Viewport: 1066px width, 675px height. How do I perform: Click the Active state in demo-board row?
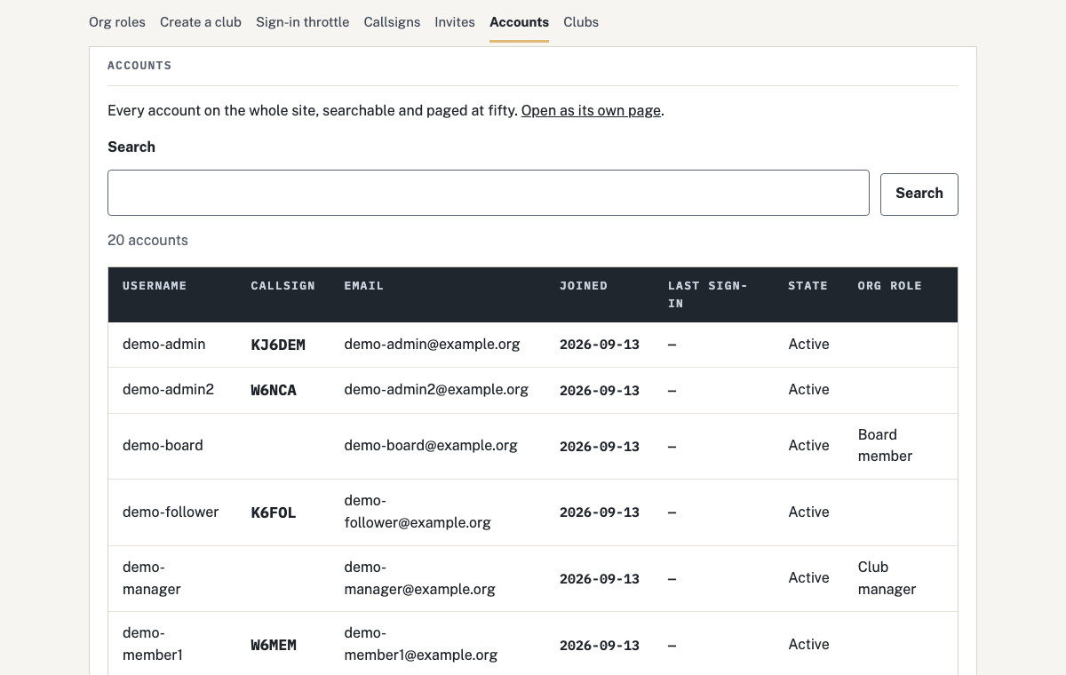[808, 446]
